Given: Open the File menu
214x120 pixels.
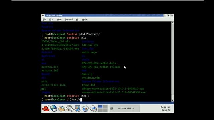Looking at the screenshot, I should tap(44, 19).
